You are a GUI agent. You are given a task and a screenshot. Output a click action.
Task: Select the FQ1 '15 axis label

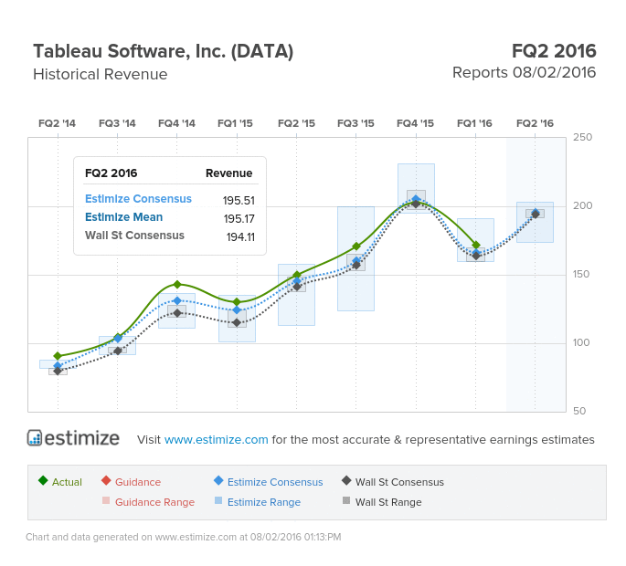(x=235, y=123)
